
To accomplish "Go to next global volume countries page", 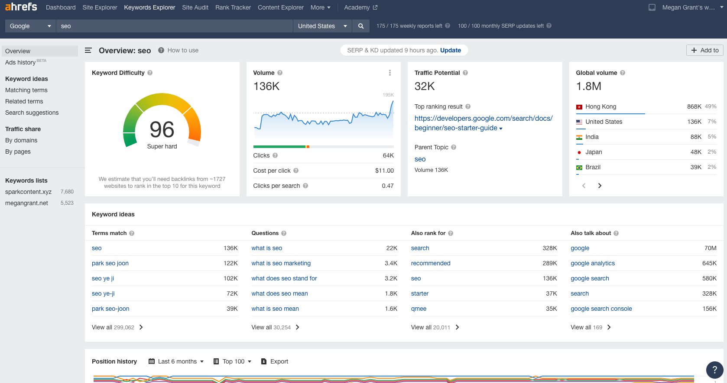I will (x=600, y=186).
